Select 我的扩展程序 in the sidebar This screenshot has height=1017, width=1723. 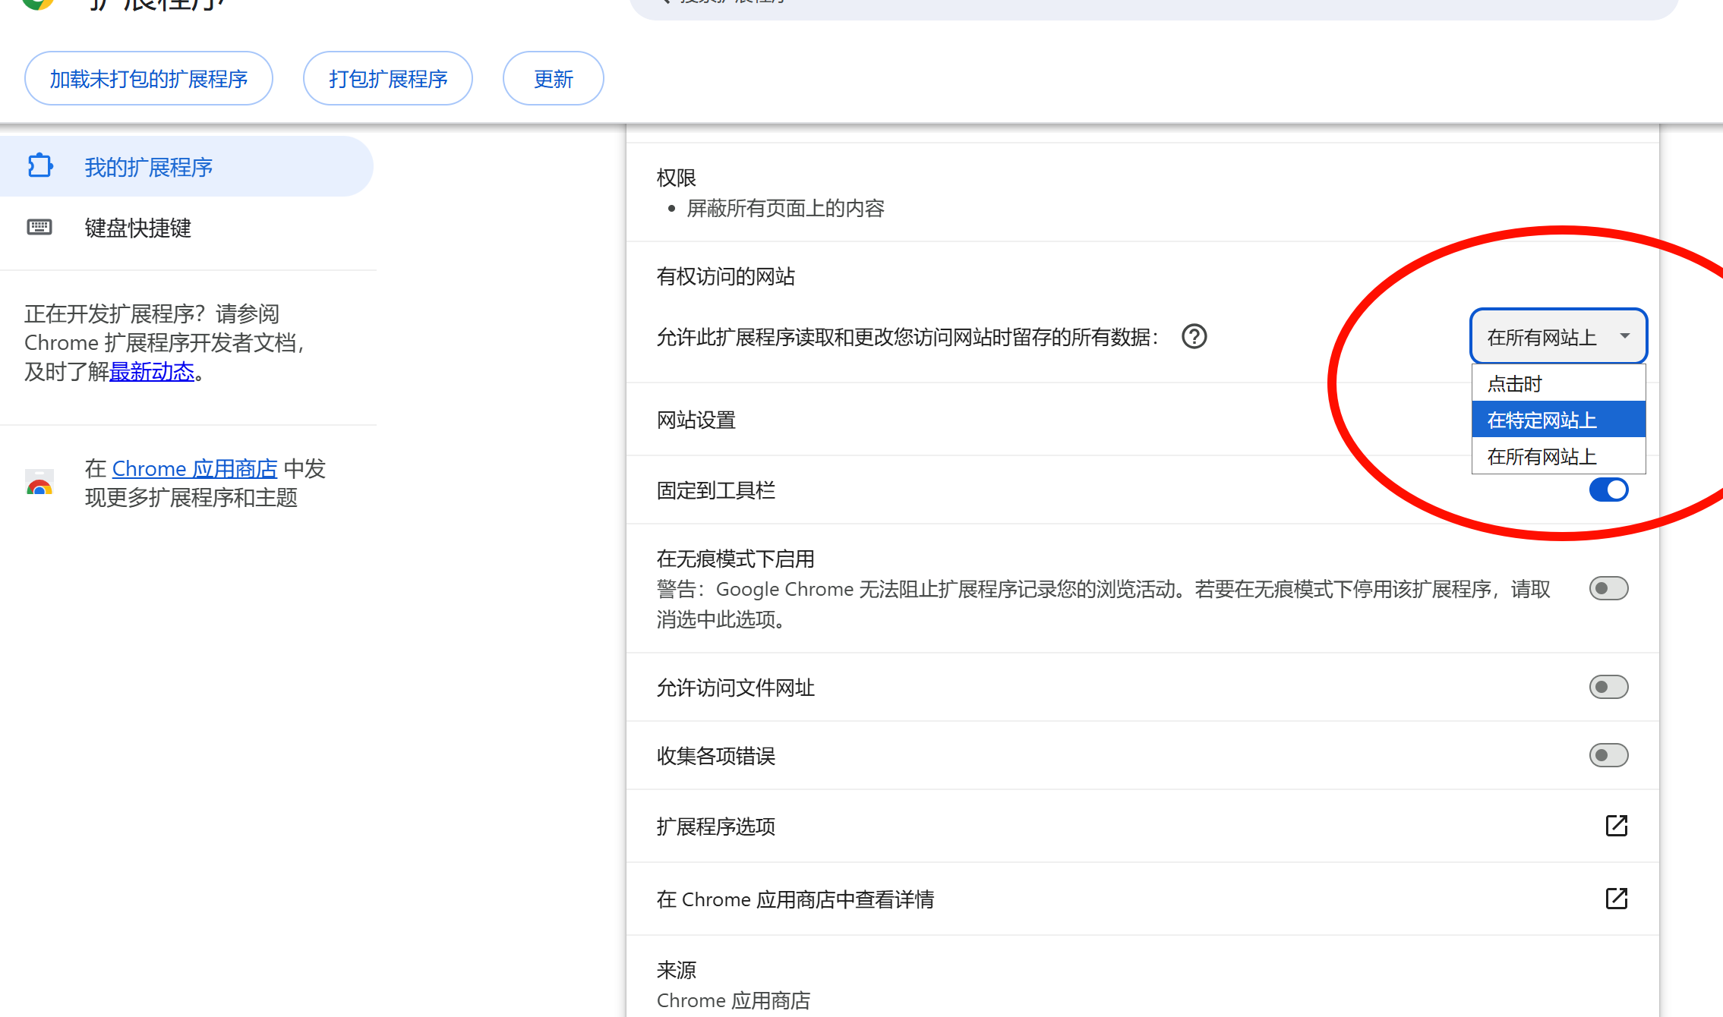(x=148, y=167)
